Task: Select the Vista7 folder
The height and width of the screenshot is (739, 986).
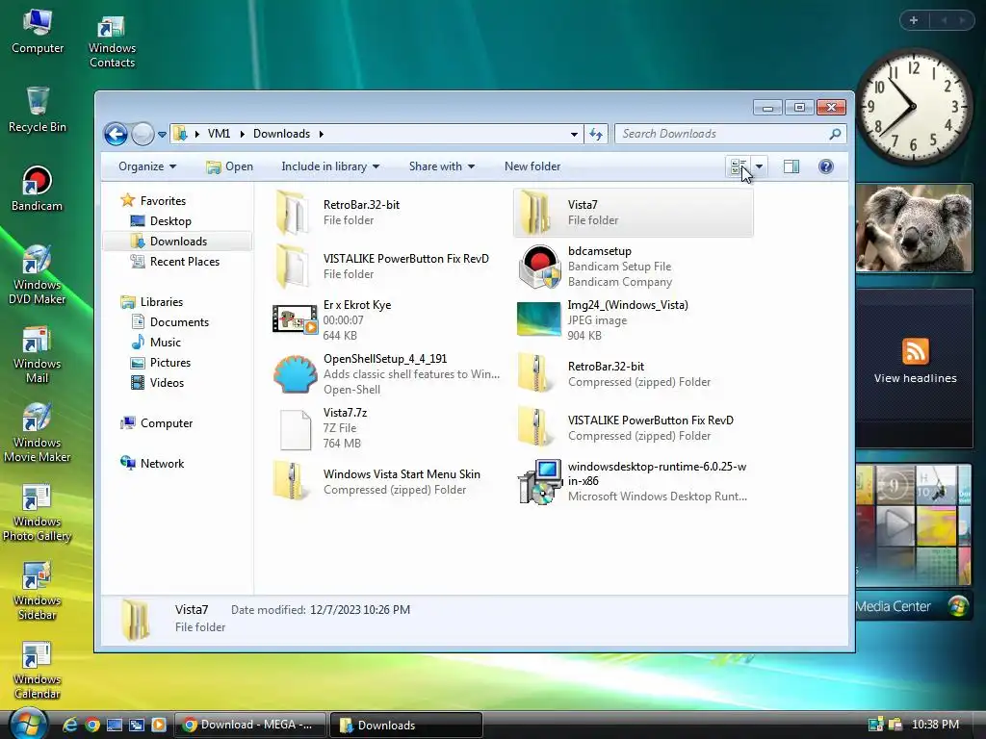Action: pyautogui.click(x=634, y=213)
